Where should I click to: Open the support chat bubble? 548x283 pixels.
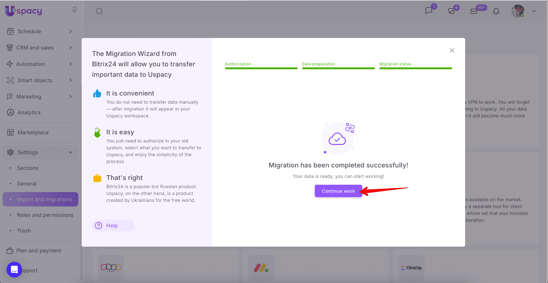tap(14, 270)
